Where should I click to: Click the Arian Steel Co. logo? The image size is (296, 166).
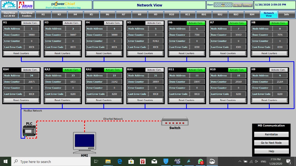point(25,5)
